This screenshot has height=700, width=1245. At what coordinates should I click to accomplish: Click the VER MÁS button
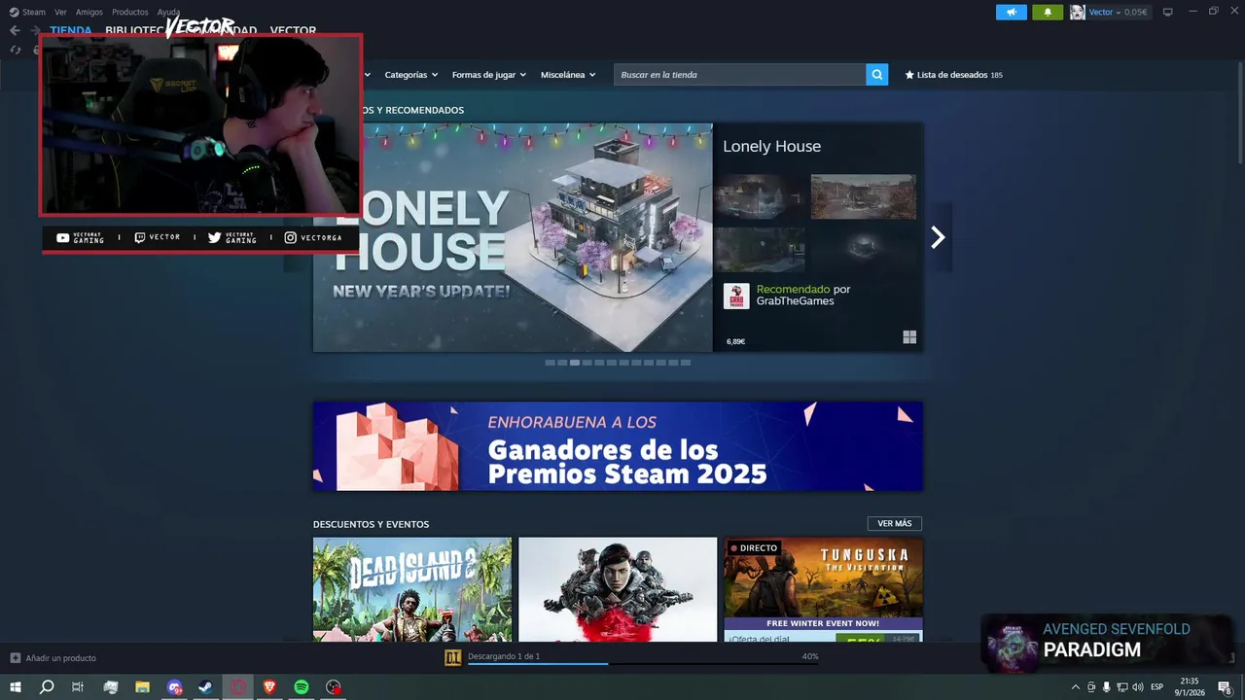[895, 524]
